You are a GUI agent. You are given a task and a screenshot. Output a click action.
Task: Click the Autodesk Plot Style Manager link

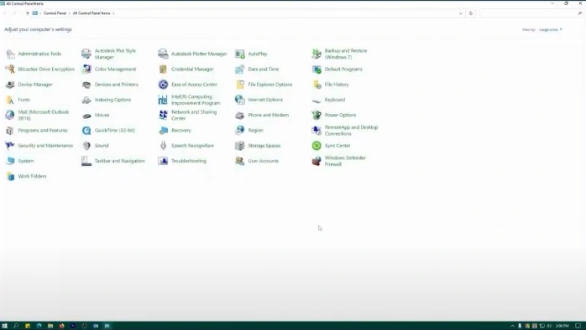115,54
